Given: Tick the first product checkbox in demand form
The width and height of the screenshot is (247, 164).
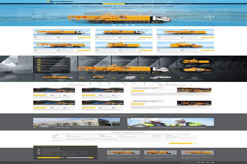Looking at the screenshot, I should [66, 138].
